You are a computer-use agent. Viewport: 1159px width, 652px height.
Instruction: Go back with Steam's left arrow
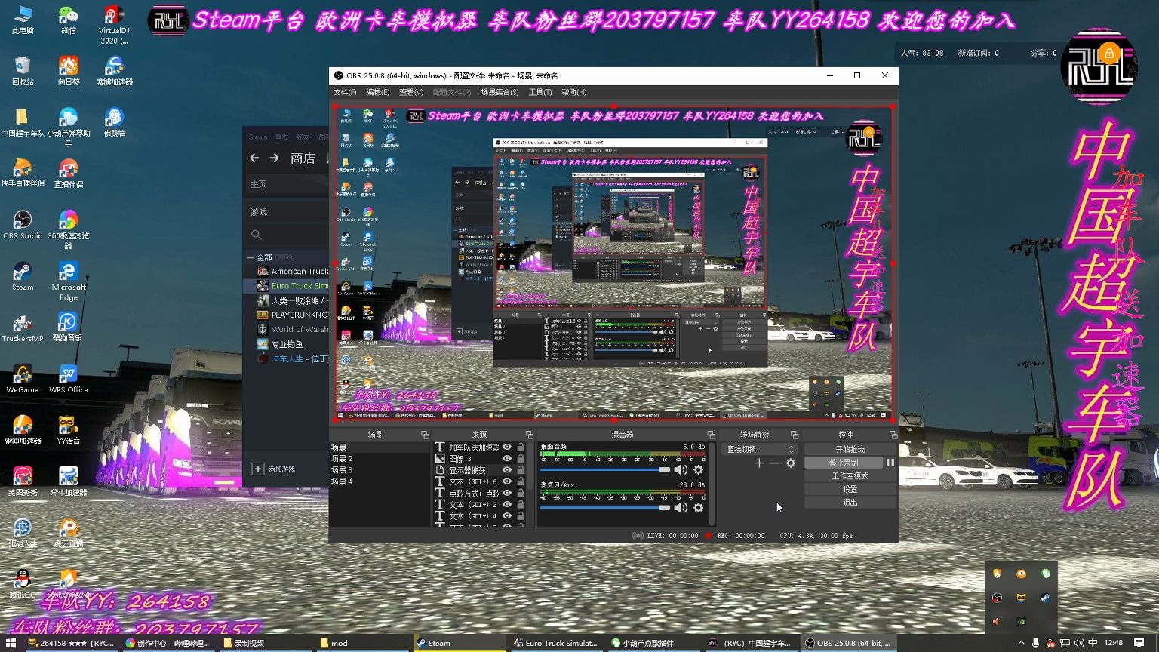tap(254, 158)
